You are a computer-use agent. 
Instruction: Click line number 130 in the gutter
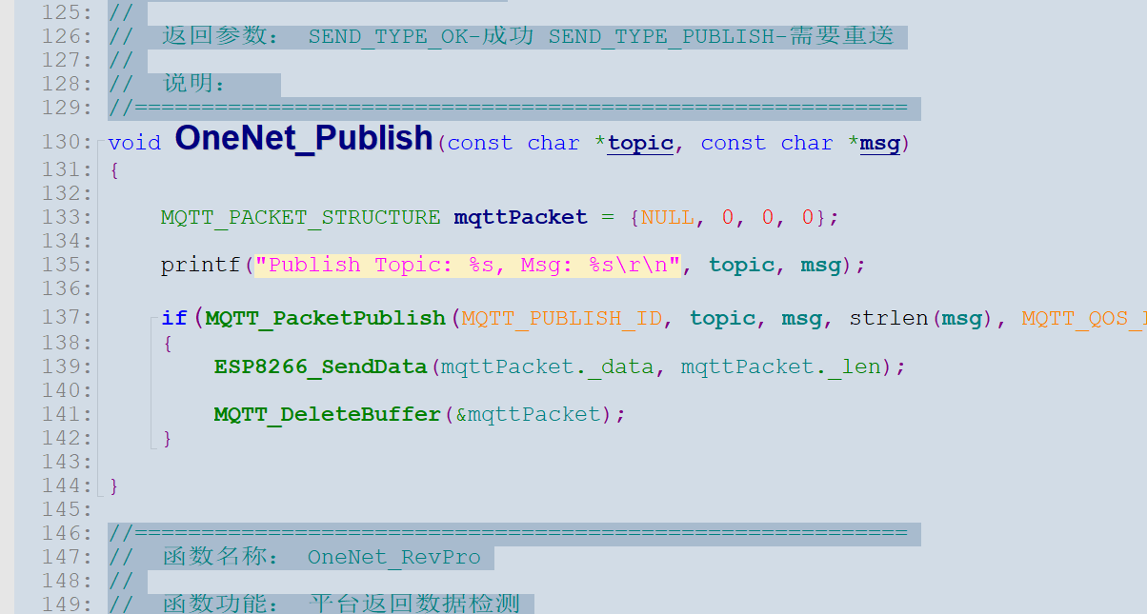(x=68, y=143)
